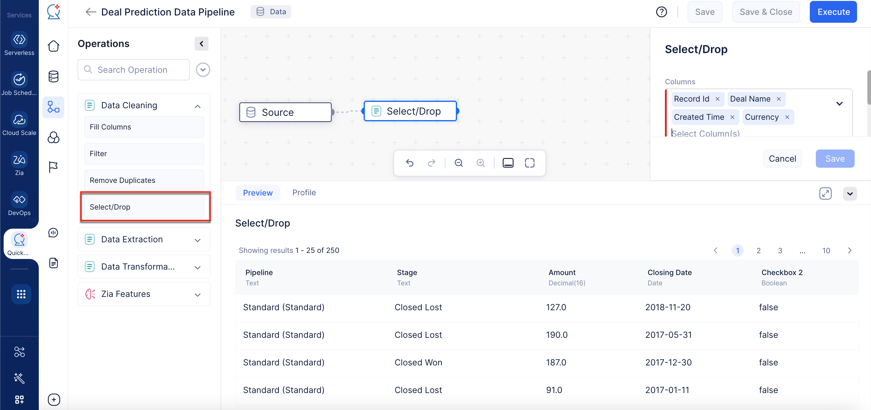
Task: Expand the Zia Features section
Action: tap(198, 295)
